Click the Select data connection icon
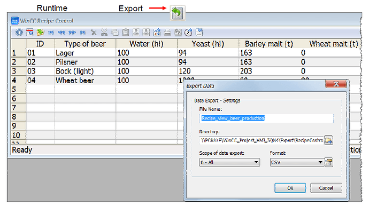The image size is (369, 206). point(41,32)
